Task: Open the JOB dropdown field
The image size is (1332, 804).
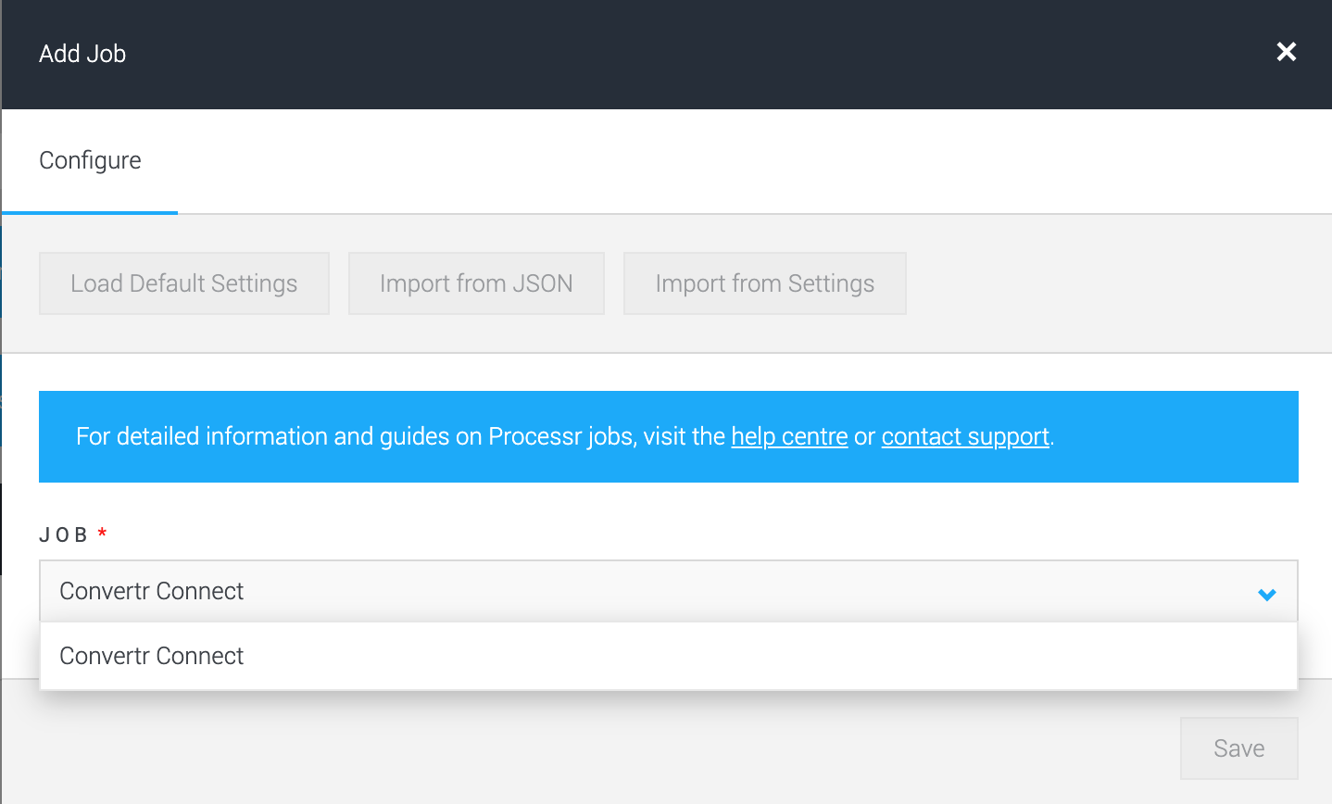Action: click(x=648, y=591)
